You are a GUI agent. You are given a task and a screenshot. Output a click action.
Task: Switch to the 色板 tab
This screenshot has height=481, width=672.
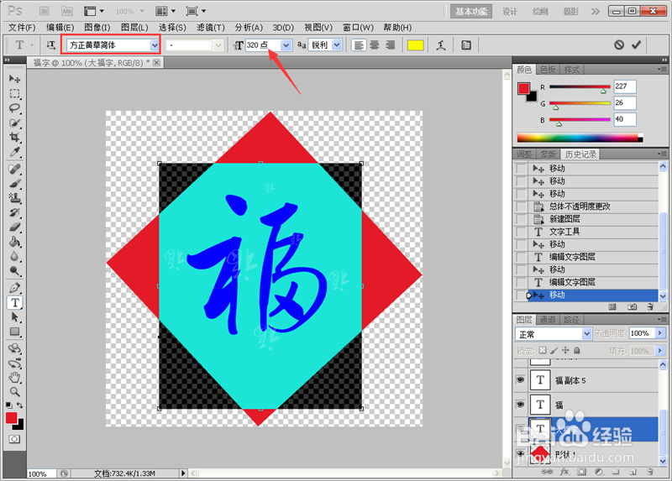[548, 70]
